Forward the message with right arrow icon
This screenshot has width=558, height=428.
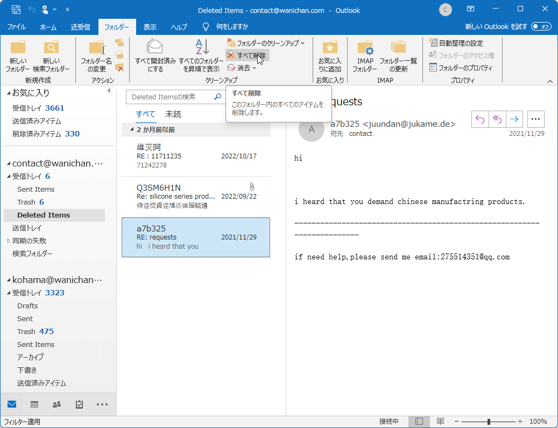pyautogui.click(x=514, y=119)
